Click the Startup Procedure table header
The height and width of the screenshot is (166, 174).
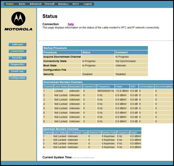point(55,48)
